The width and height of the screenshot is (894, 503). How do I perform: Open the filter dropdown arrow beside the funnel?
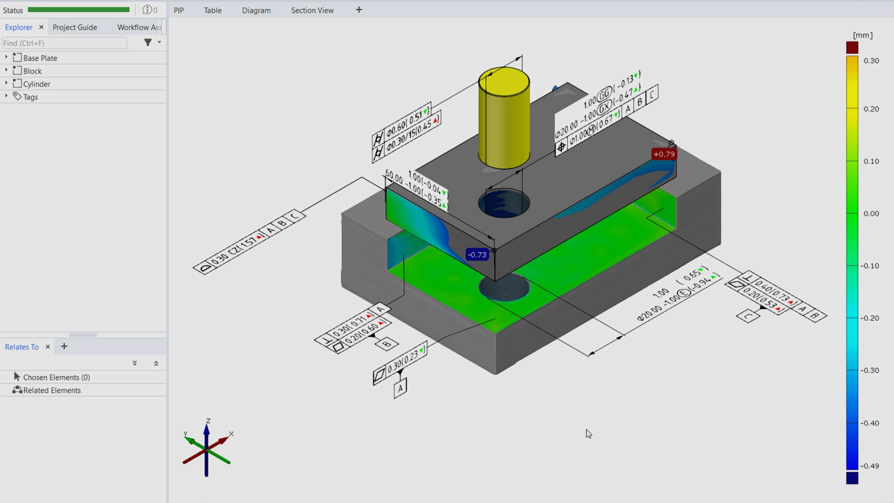click(x=159, y=42)
